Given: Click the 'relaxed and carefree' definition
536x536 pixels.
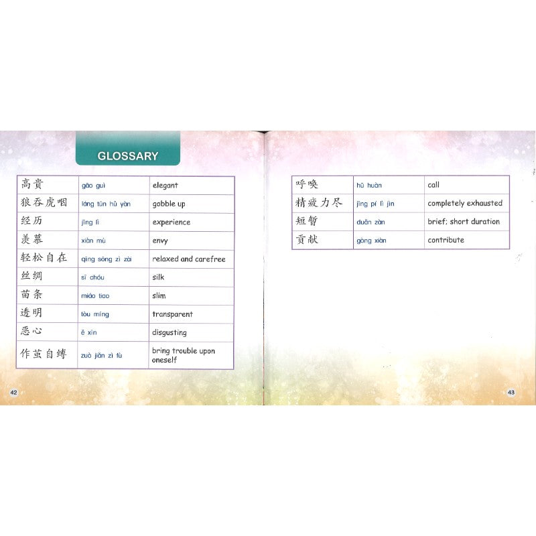Looking at the screenshot, I should tap(189, 259).
